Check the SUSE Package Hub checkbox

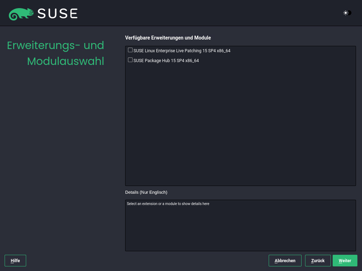click(x=130, y=60)
